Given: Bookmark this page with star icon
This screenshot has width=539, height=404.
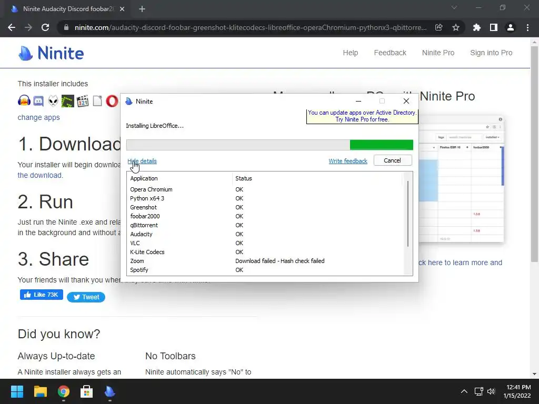Looking at the screenshot, I should coord(456,27).
